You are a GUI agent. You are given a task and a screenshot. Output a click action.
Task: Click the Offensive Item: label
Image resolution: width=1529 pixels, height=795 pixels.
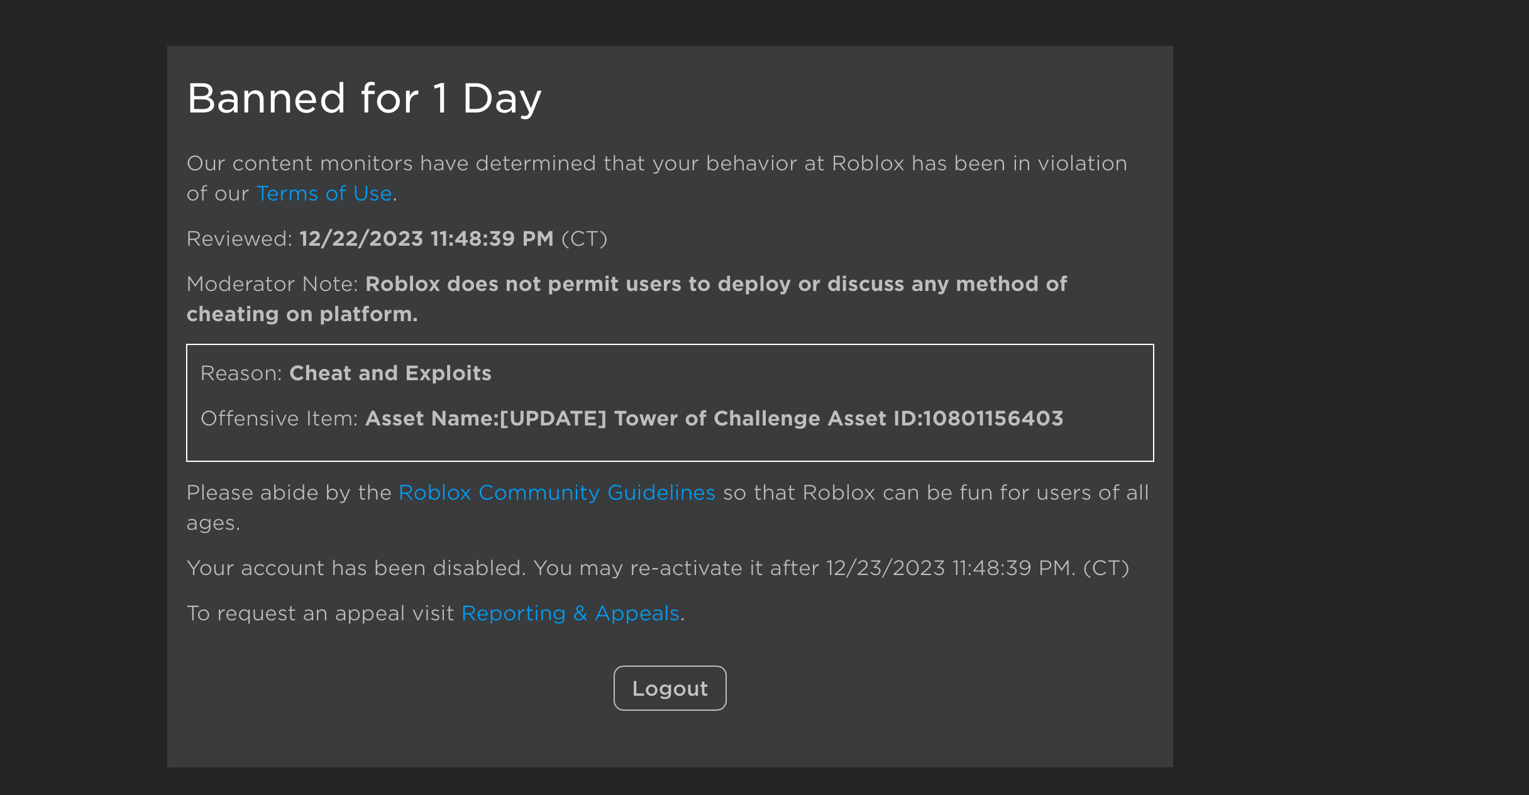tap(279, 419)
